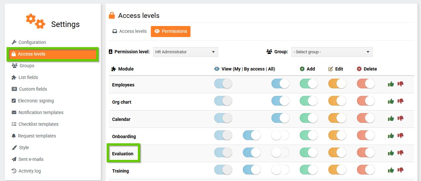Toggle Add permission for Employees
The width and height of the screenshot is (421, 181).
(309, 84)
